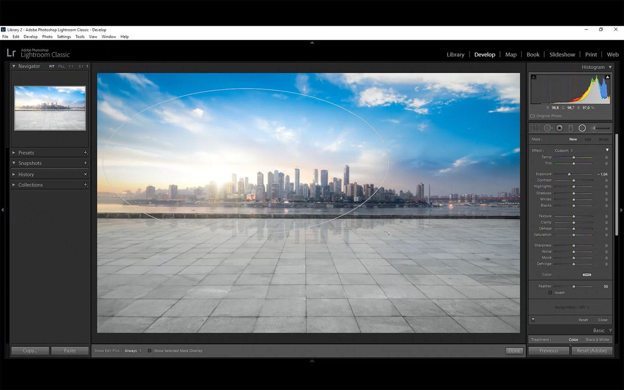This screenshot has width=624, height=390.
Task: Click the Reset (Adobe) button
Action: 592,351
